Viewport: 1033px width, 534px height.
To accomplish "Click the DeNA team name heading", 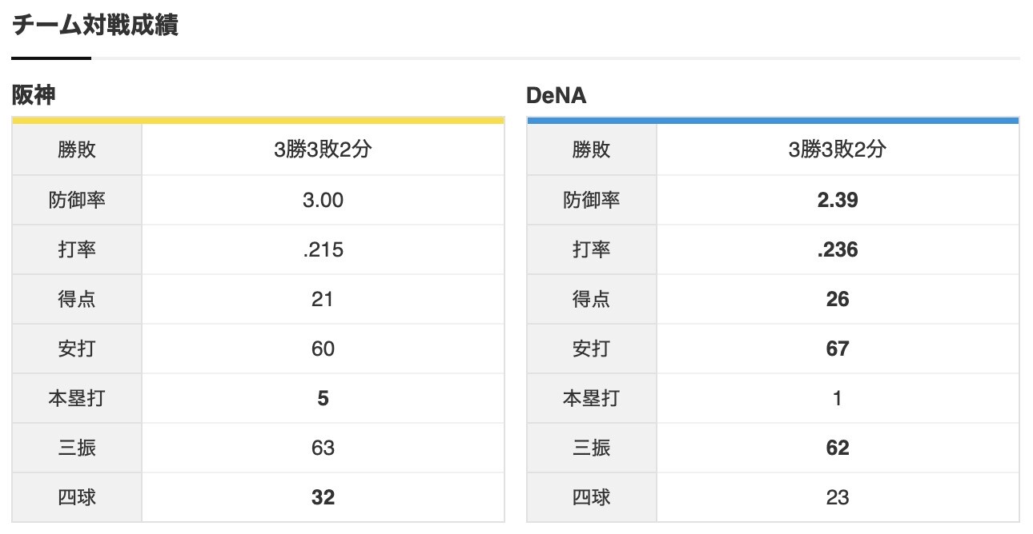I will pyautogui.click(x=556, y=96).
